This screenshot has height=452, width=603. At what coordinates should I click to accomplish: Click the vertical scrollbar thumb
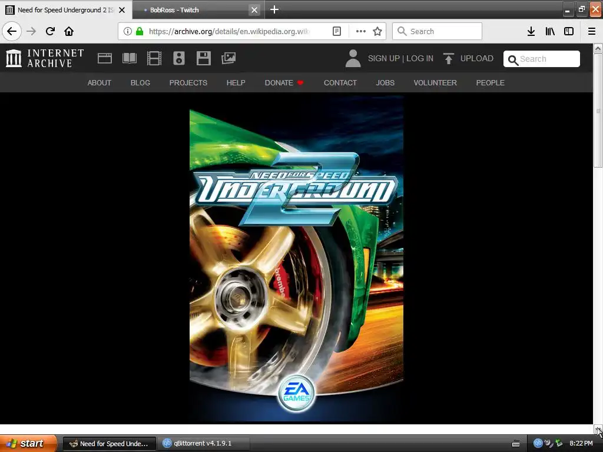click(598, 111)
